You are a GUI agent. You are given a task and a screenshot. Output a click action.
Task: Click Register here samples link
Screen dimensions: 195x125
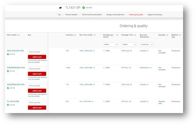tap(162, 102)
